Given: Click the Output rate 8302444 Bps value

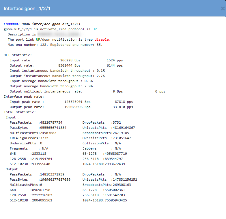Looking at the screenshot, I should click(x=69, y=65).
